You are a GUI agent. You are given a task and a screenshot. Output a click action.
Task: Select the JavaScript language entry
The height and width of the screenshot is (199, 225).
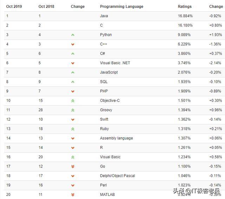[109, 72]
